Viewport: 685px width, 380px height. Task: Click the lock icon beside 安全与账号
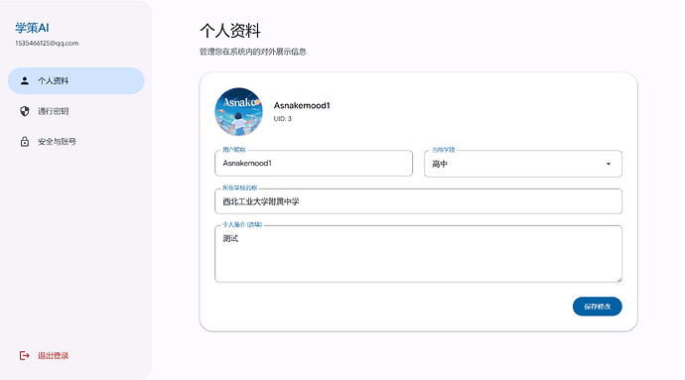(25, 142)
